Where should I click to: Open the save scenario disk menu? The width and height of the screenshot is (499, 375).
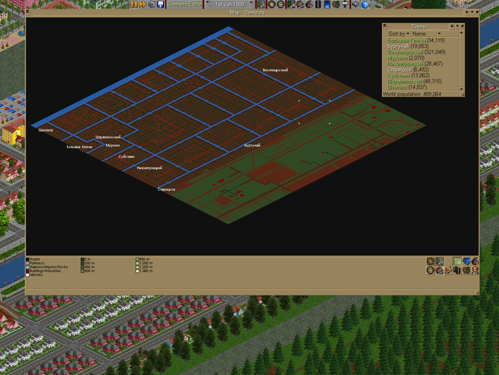click(160, 4)
